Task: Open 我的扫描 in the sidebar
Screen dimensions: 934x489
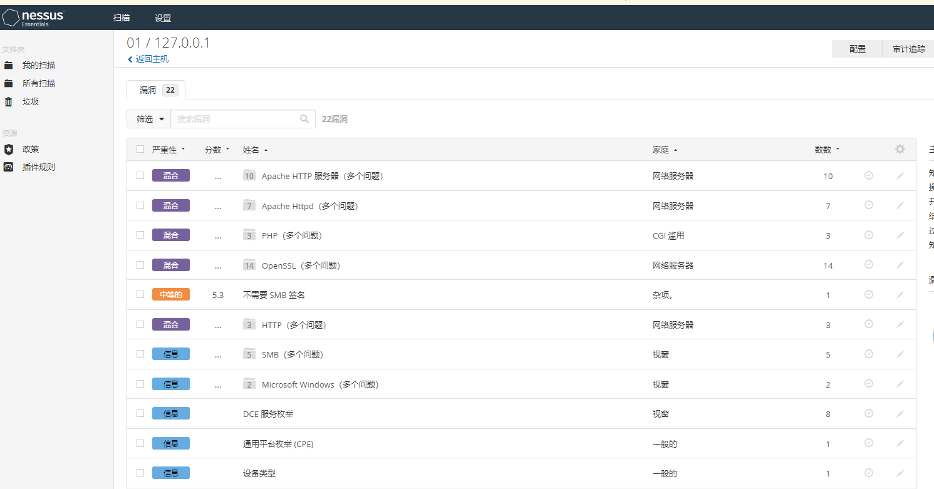Action: click(39, 65)
